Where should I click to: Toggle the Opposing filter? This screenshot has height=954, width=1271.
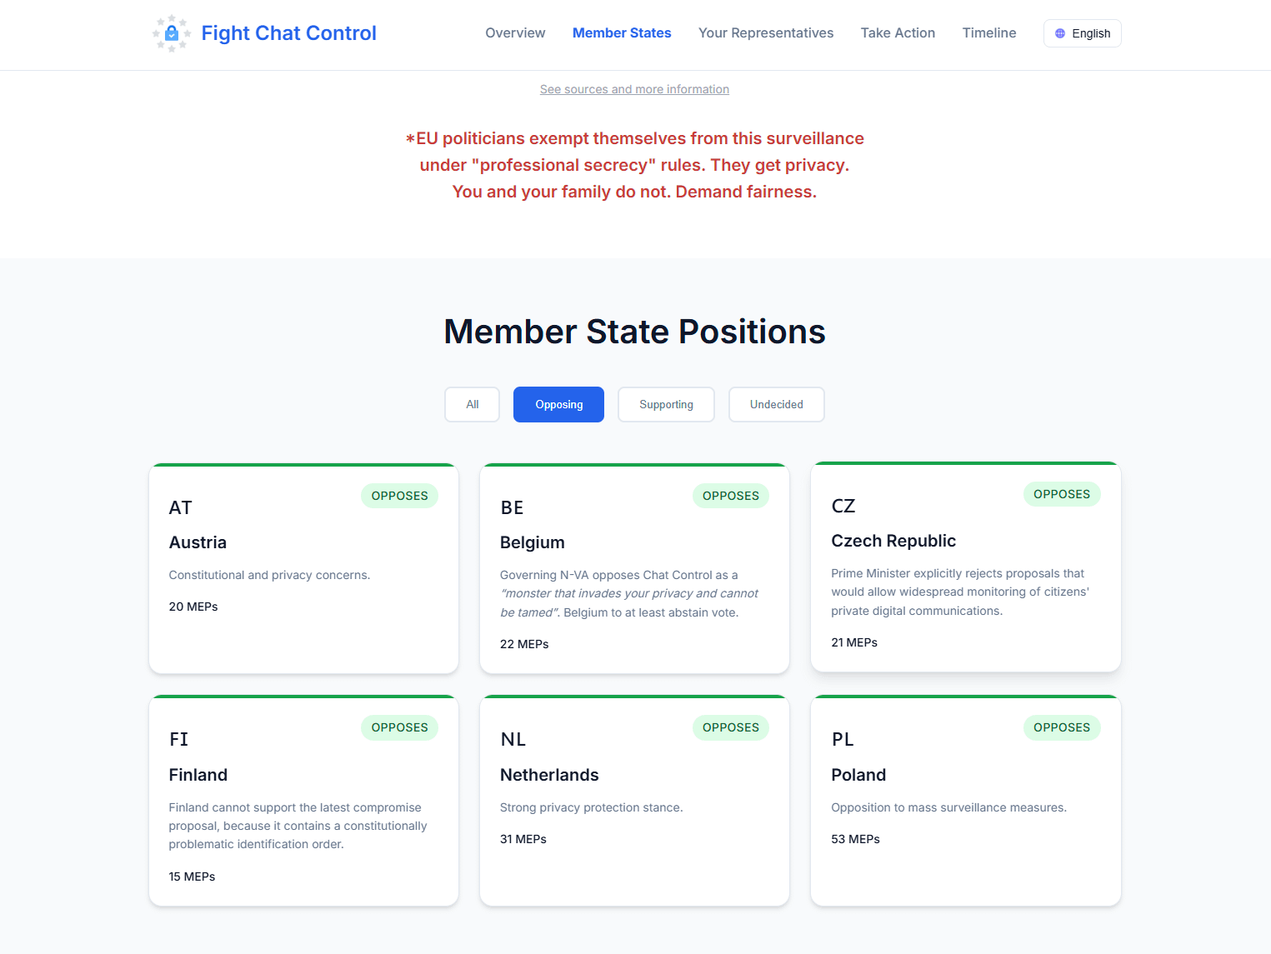[559, 405]
